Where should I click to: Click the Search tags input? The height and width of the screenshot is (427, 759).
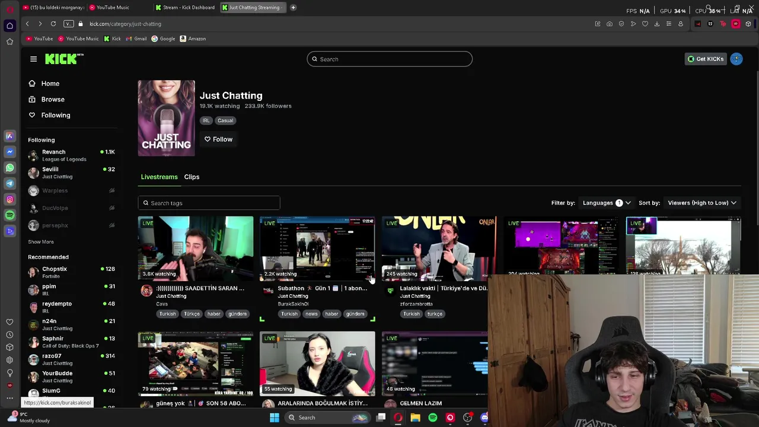pos(209,203)
